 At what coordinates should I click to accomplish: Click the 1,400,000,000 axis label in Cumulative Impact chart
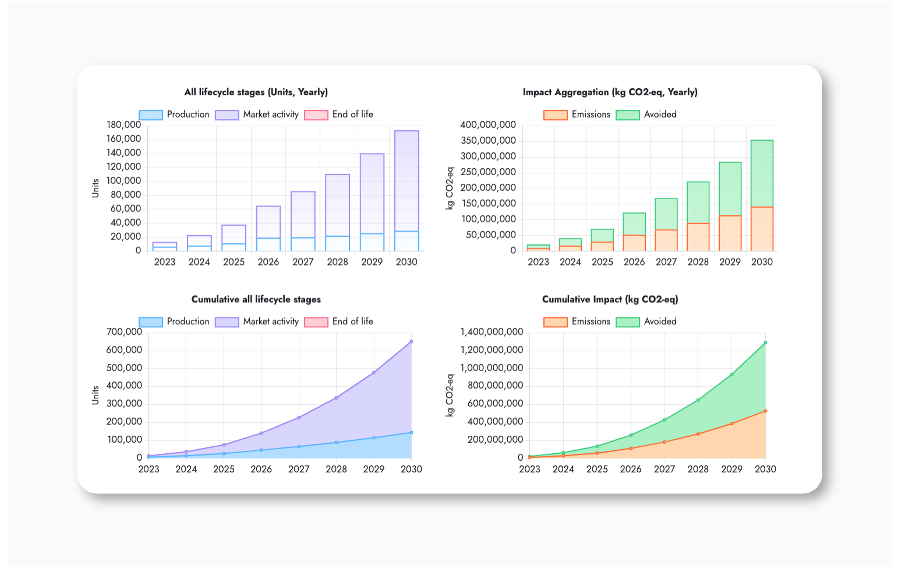click(x=492, y=332)
